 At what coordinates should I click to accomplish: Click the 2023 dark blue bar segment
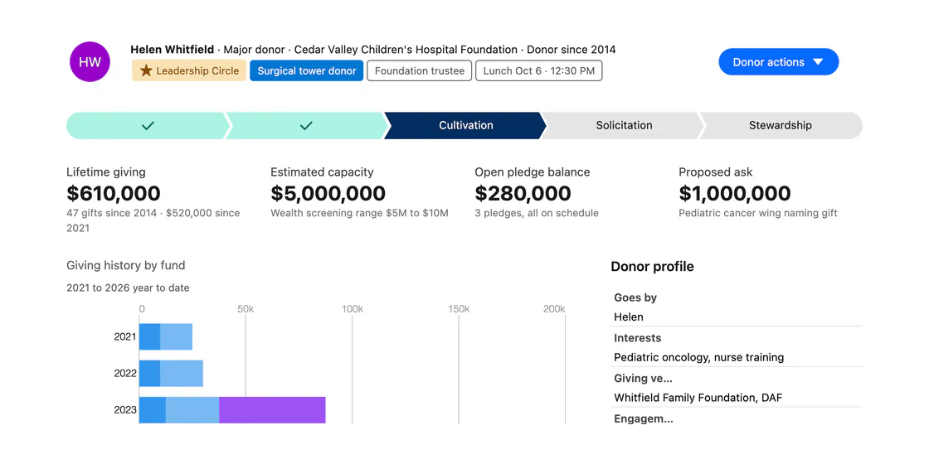tap(153, 410)
